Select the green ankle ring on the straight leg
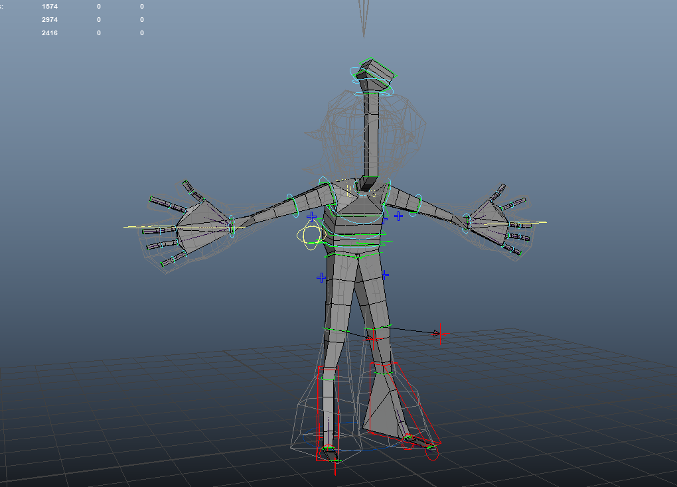This screenshot has width=677, height=487. 329,378
